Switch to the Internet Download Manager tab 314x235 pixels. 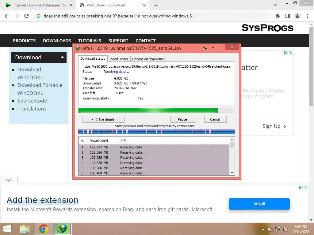point(37,5)
